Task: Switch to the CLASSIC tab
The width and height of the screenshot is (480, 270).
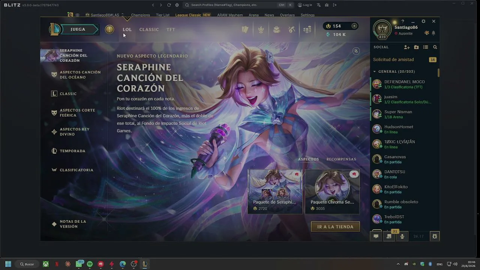Action: coord(149,30)
